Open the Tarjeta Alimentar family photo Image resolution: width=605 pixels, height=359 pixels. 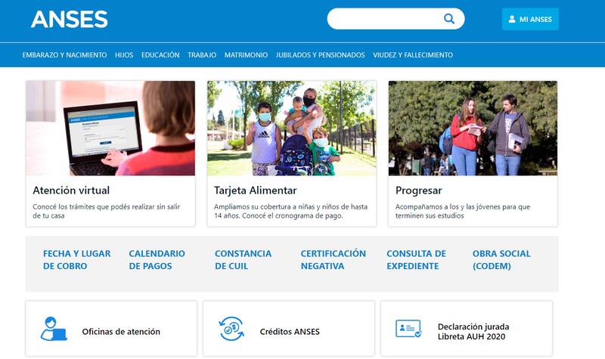point(292,128)
